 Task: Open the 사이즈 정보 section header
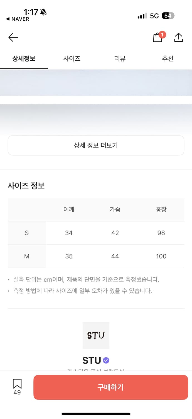(26, 185)
